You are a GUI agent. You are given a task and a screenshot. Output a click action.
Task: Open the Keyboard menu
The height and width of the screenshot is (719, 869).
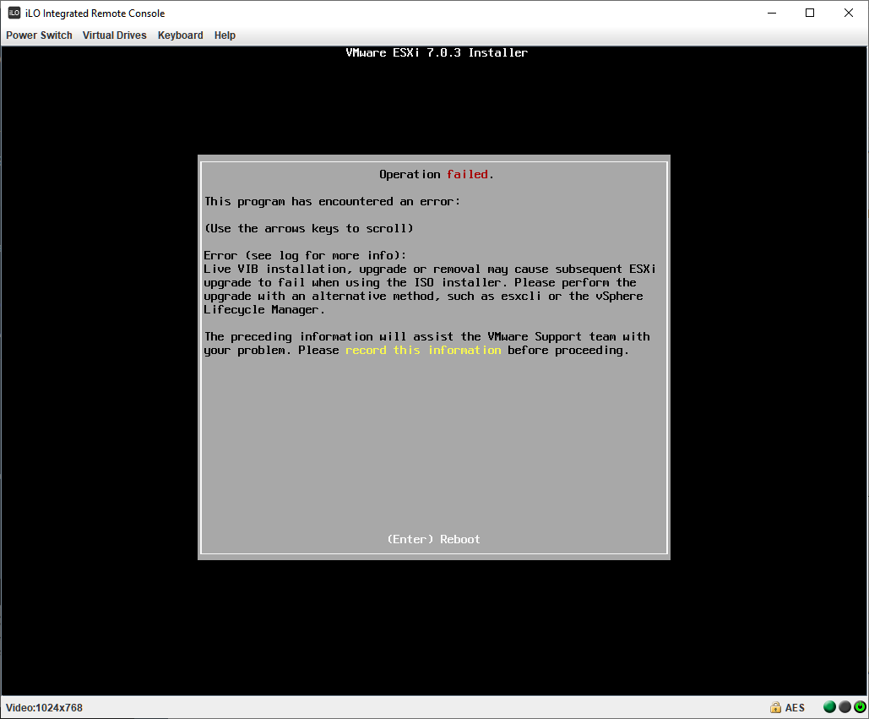(x=180, y=35)
